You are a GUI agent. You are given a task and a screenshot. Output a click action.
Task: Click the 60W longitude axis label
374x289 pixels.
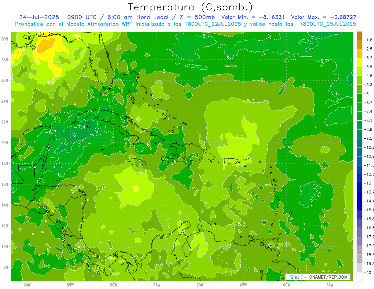tap(287, 285)
